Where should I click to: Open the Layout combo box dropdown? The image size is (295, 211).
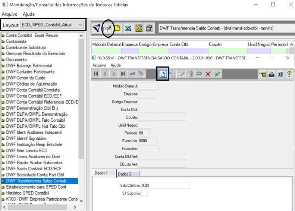click(80, 25)
